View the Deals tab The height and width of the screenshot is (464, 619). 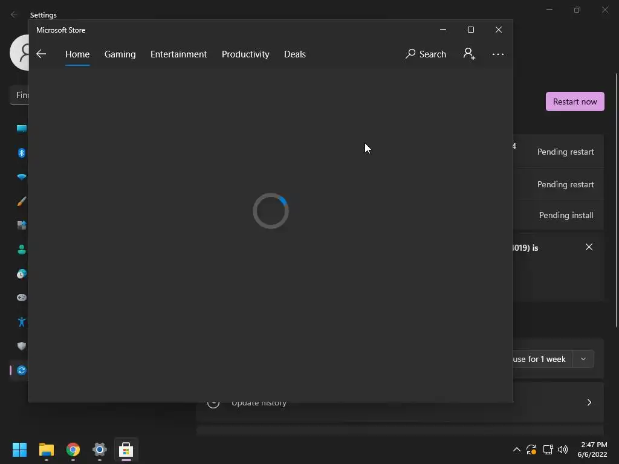click(x=295, y=54)
